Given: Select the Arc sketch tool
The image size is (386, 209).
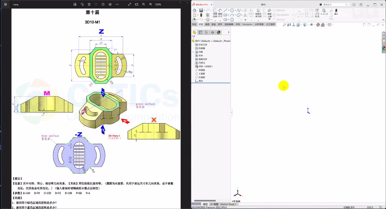Looking at the screenshot, I should click(x=232, y=15).
